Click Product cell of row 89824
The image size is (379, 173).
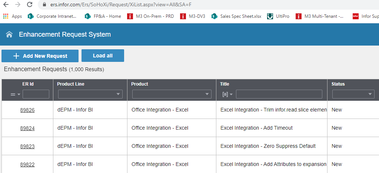[x=172, y=128]
